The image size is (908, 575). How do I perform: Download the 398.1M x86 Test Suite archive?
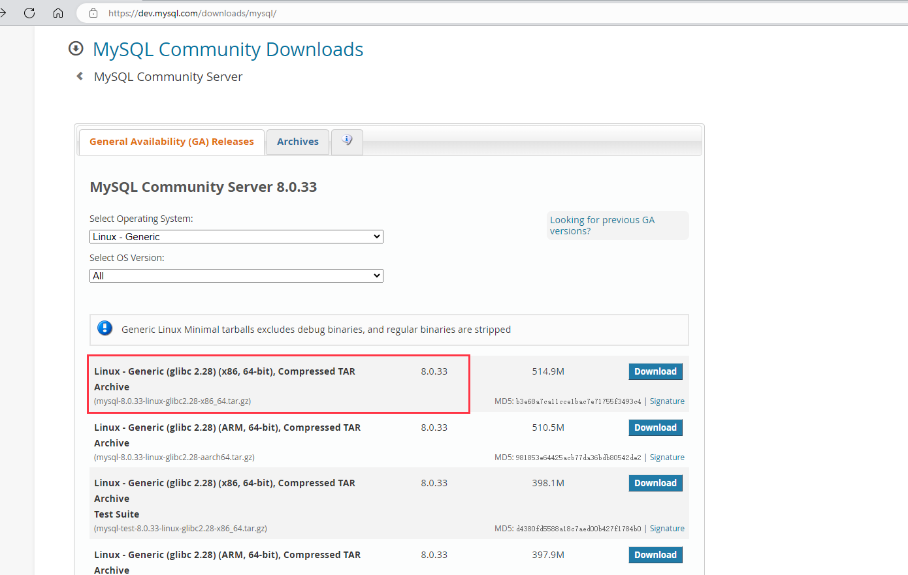pos(655,483)
